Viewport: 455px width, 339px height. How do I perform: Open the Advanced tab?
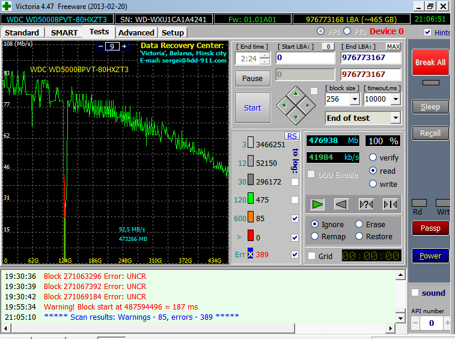[136, 32]
